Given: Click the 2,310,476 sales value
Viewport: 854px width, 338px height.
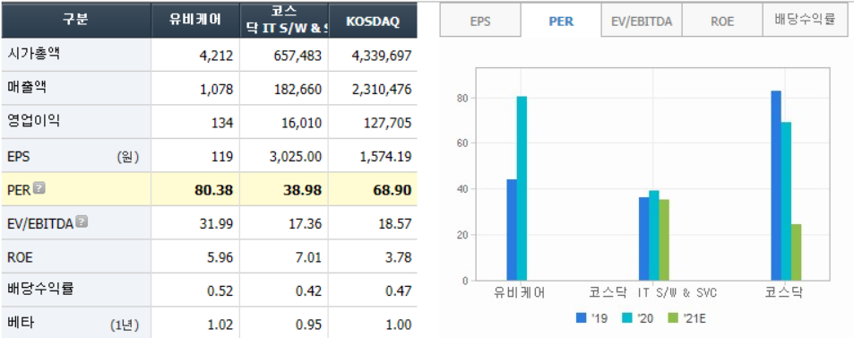Looking at the screenshot, I should [381, 90].
